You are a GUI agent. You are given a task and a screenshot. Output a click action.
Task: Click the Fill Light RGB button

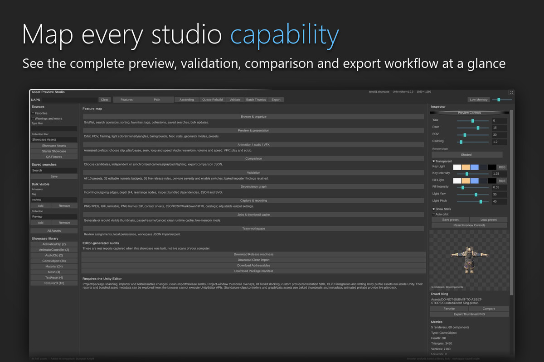point(502,181)
